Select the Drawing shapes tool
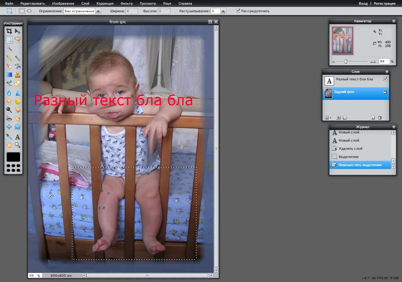The width and height of the screenshot is (402, 282). [x=18, y=83]
